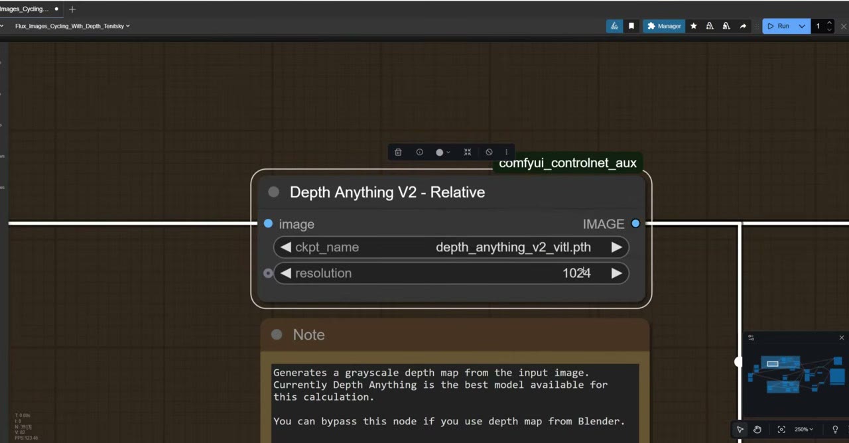Toggle collapse dot on the Note node
This screenshot has height=443, width=849.
pos(277,335)
